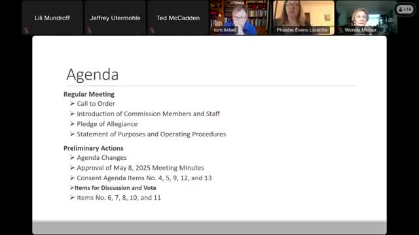419x235 pixels.
Task: Click the Pledge of Allegiance bullet
Action: 107,124
